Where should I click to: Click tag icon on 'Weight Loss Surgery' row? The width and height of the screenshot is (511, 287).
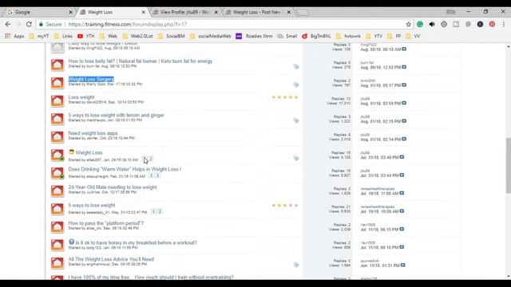(x=296, y=85)
